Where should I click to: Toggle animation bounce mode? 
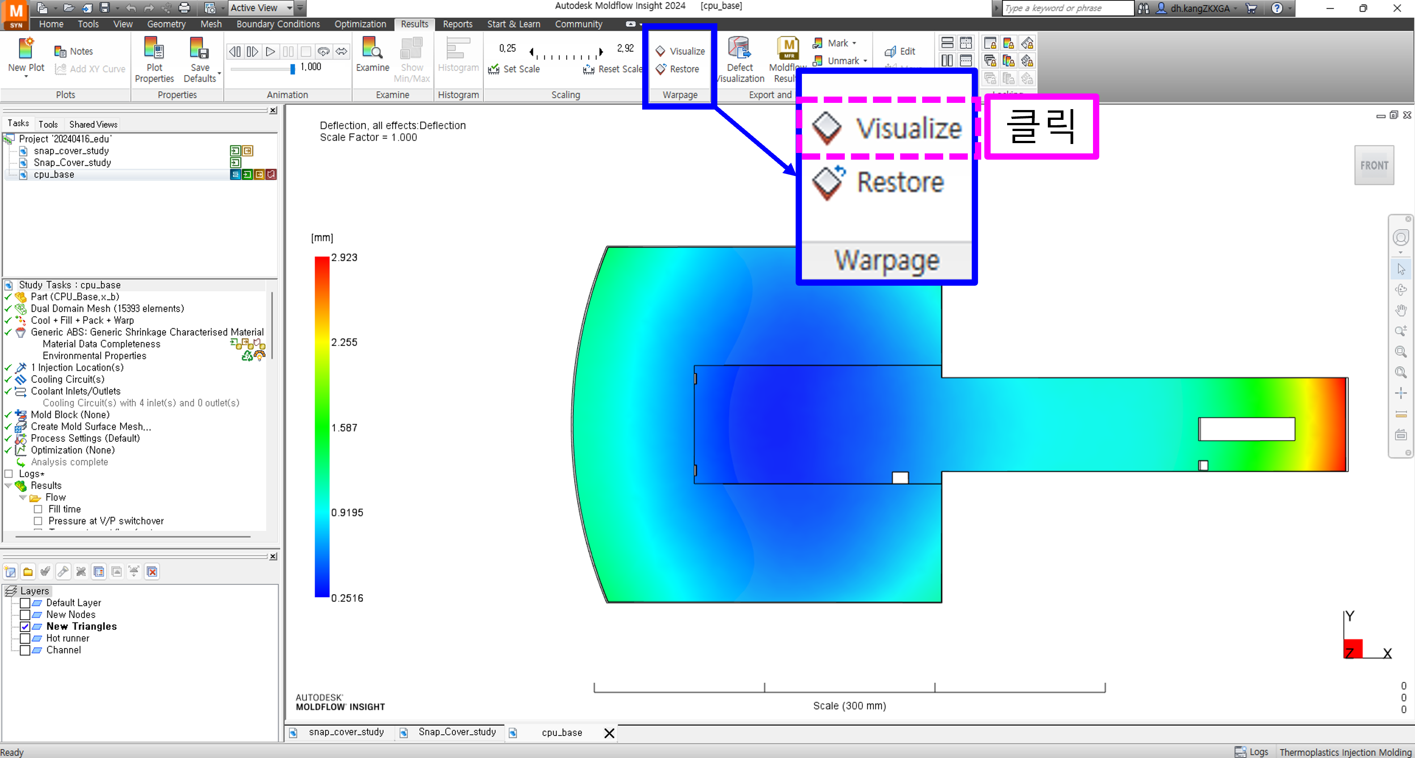[x=342, y=51]
